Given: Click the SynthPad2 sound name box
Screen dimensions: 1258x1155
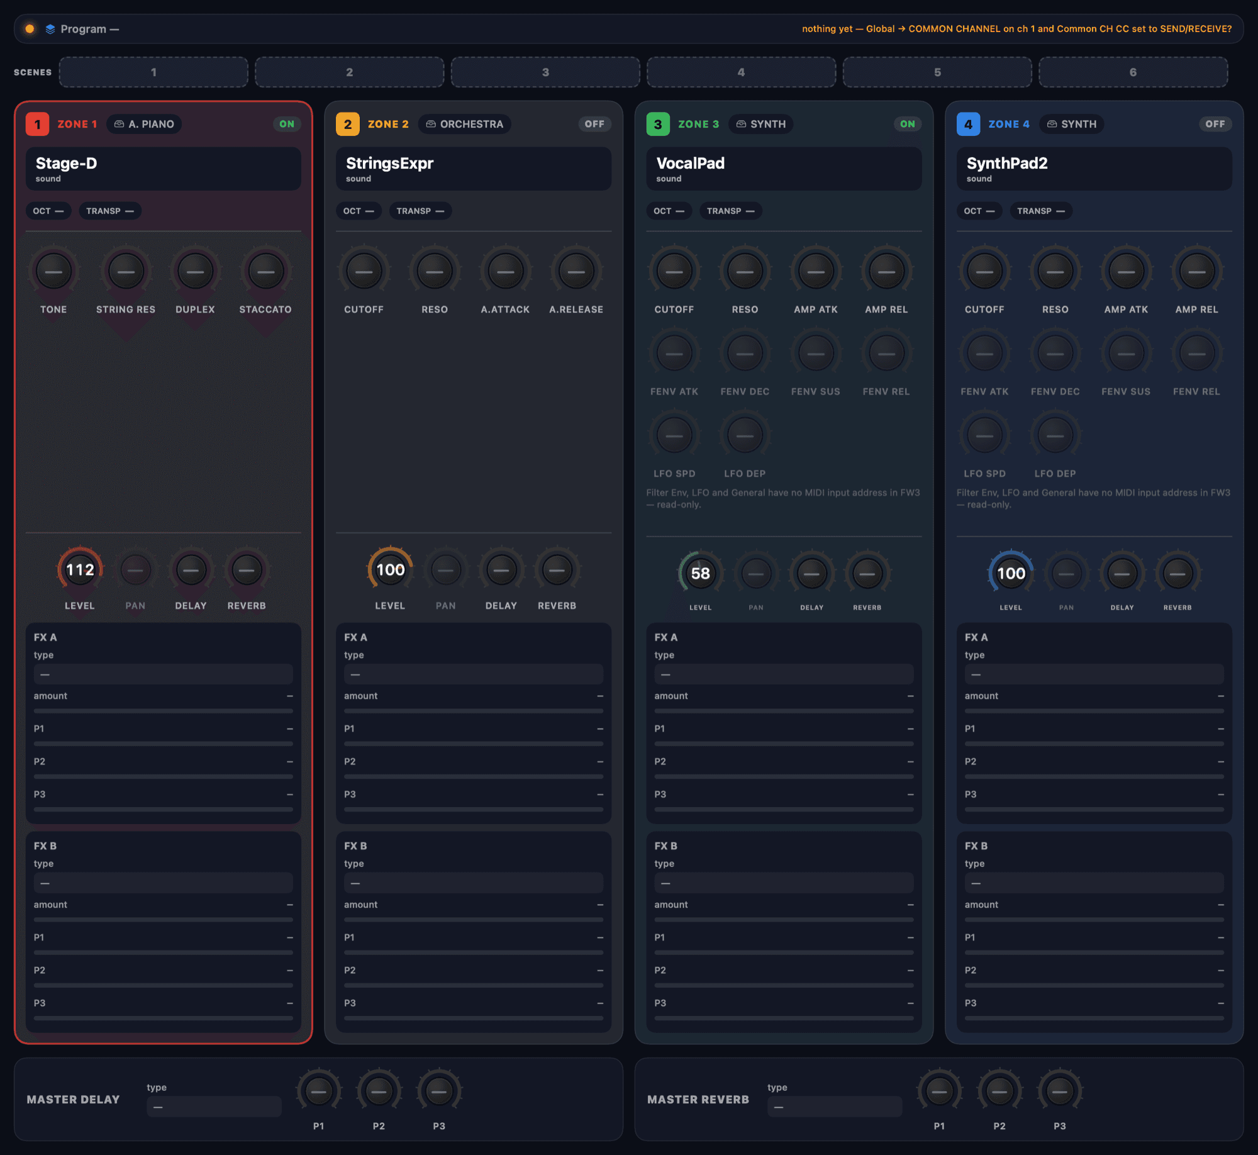Looking at the screenshot, I should pyautogui.click(x=1094, y=169).
